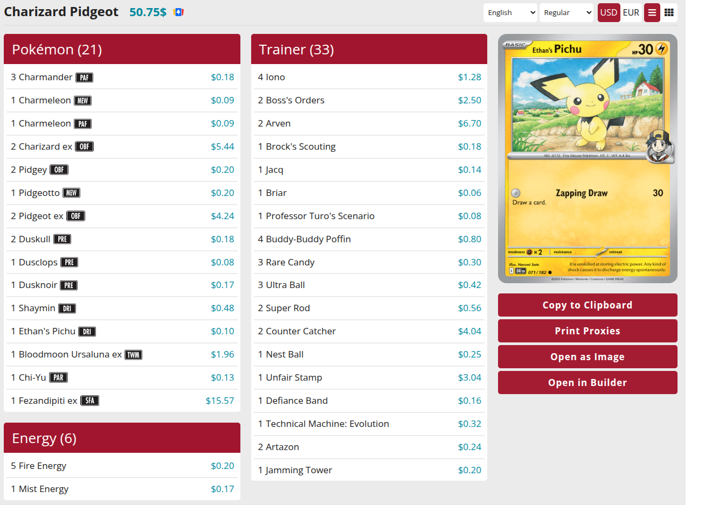Image resolution: width=705 pixels, height=505 pixels.
Task: Open the Iono card entry
Action: pyautogui.click(x=369, y=78)
